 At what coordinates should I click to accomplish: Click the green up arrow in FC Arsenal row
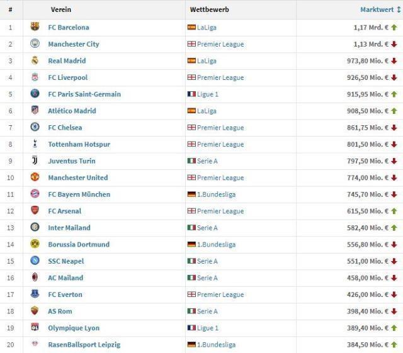(x=394, y=211)
